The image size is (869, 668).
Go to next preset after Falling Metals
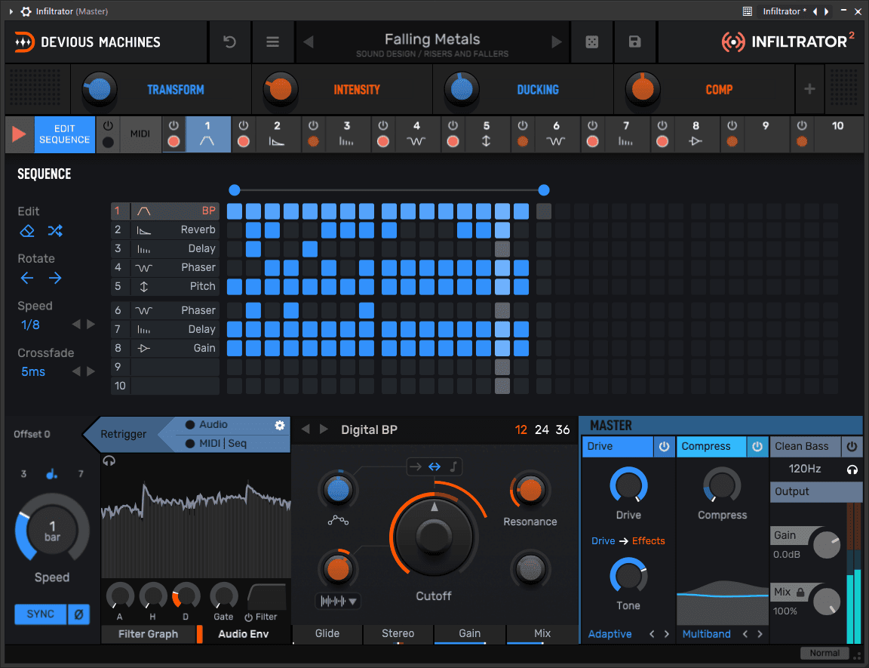click(557, 42)
